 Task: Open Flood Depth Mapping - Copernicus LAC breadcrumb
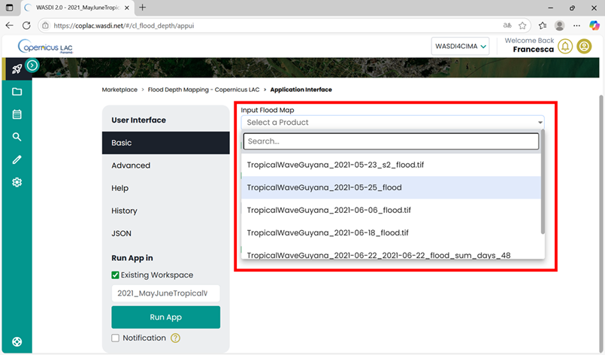tap(204, 90)
